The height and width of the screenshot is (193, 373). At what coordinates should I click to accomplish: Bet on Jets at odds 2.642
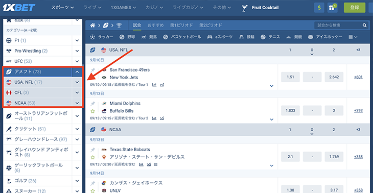(334, 77)
